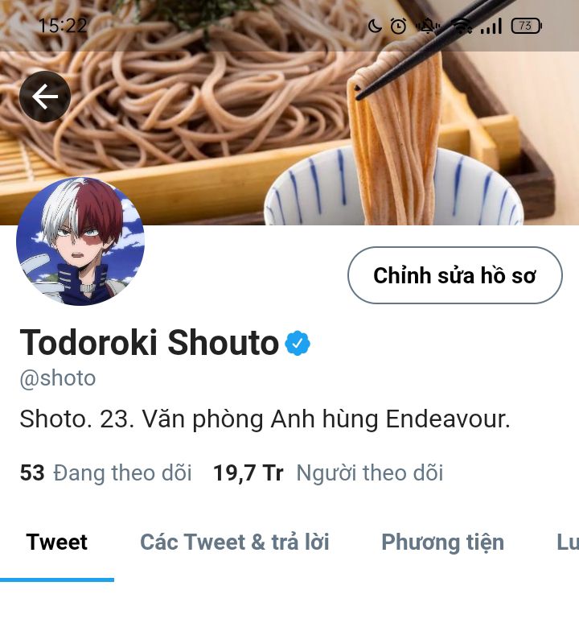Click the Chỉnh sửa hồ sơ button
Image resolution: width=579 pixels, height=627 pixels.
(x=454, y=275)
